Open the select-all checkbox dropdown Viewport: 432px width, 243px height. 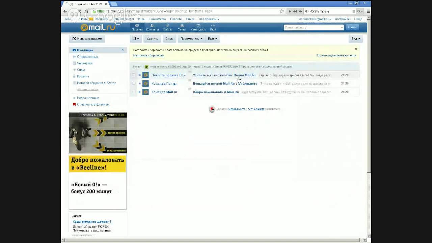136,39
